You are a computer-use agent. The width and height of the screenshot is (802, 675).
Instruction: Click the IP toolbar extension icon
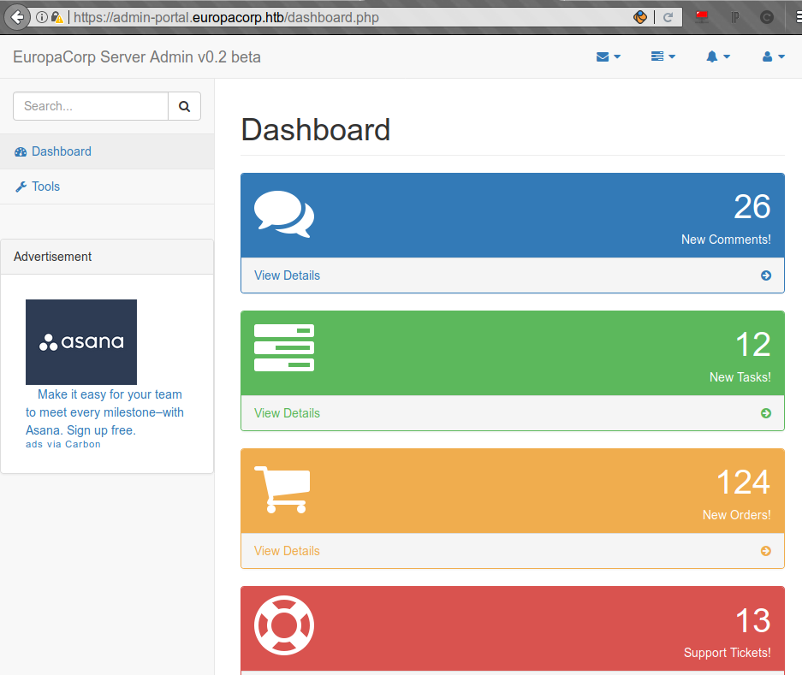734,17
